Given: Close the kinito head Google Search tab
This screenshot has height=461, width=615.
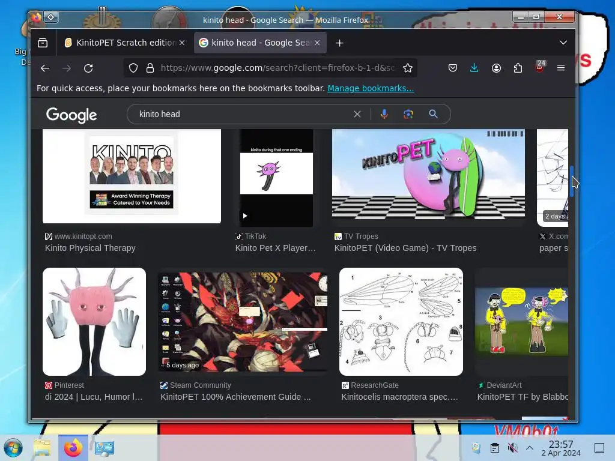Looking at the screenshot, I should pyautogui.click(x=317, y=43).
